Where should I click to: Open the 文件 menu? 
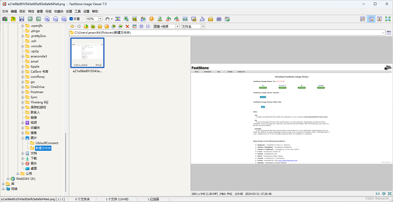tap(5, 11)
